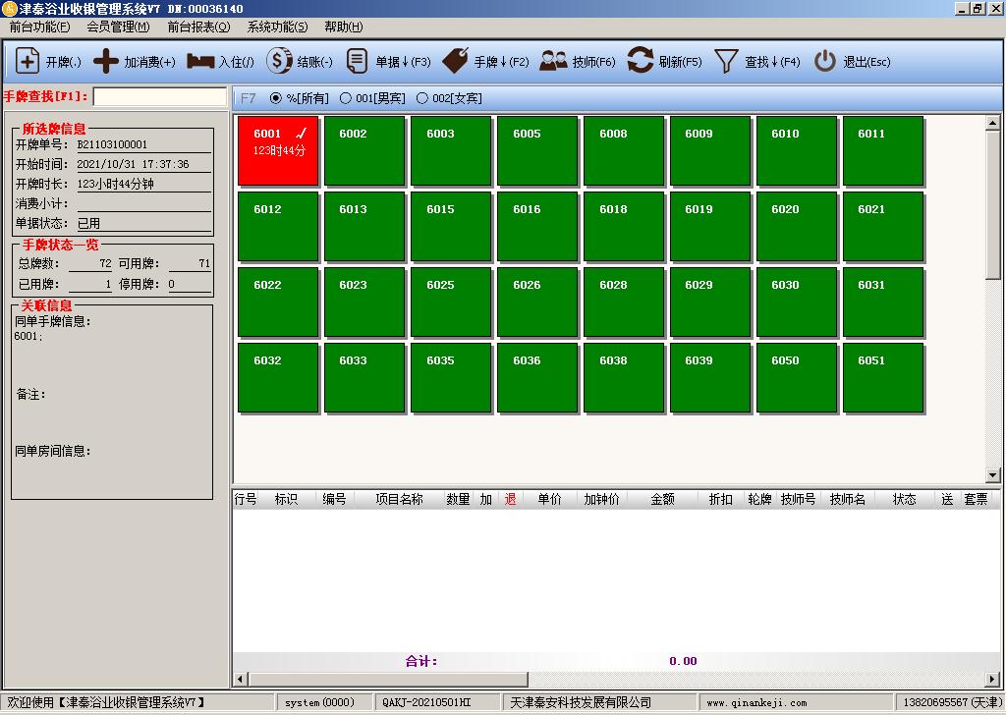Select the 002[女宾] radio option
The image size is (1006, 715).
coord(422,98)
